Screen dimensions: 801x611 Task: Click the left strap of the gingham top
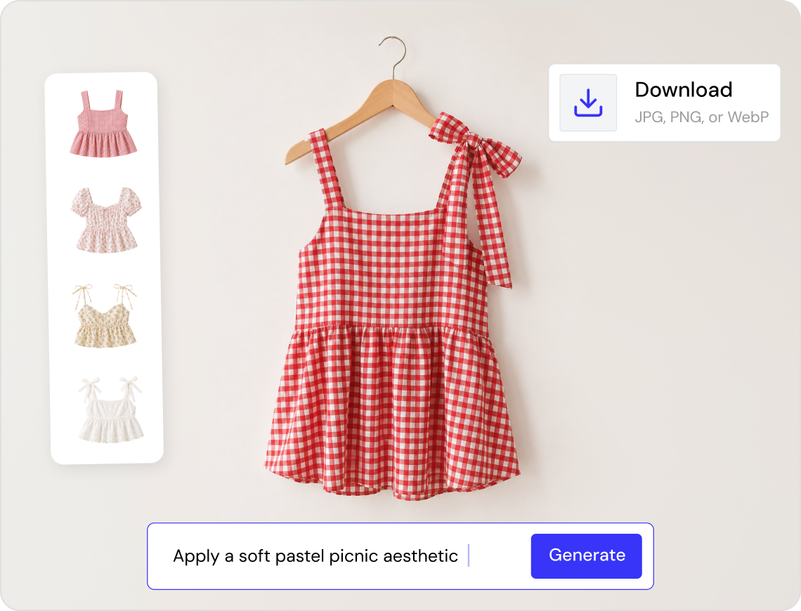click(325, 169)
